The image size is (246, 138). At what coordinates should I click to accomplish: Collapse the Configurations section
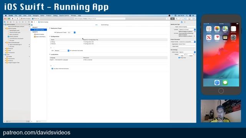tap(50, 36)
